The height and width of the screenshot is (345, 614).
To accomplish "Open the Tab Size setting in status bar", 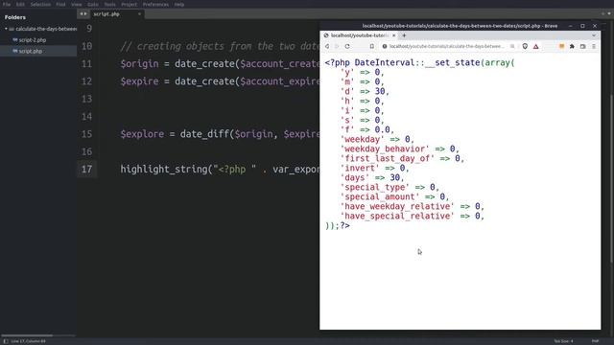I will tap(563, 341).
